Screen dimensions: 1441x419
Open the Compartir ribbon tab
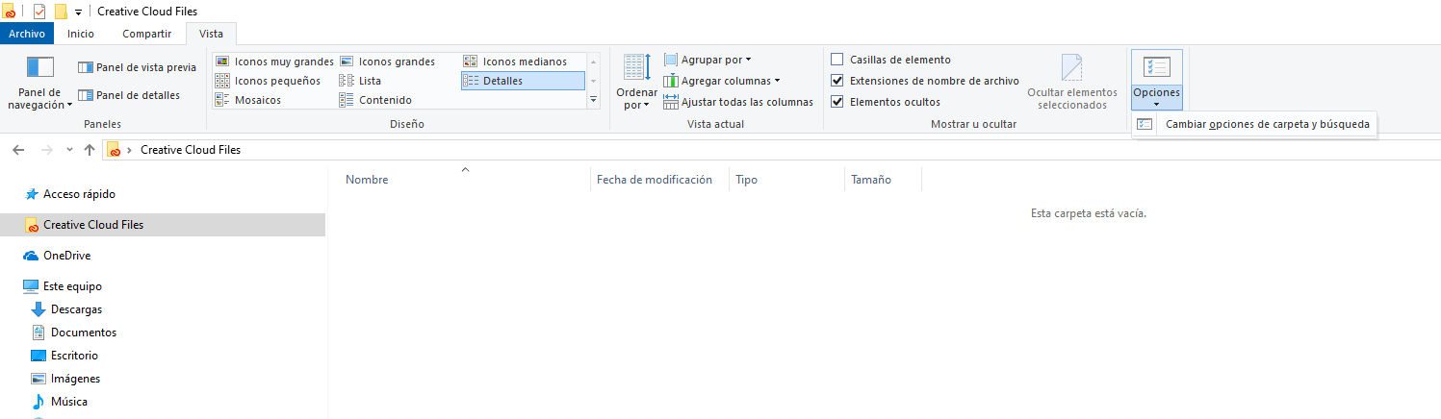tap(146, 34)
